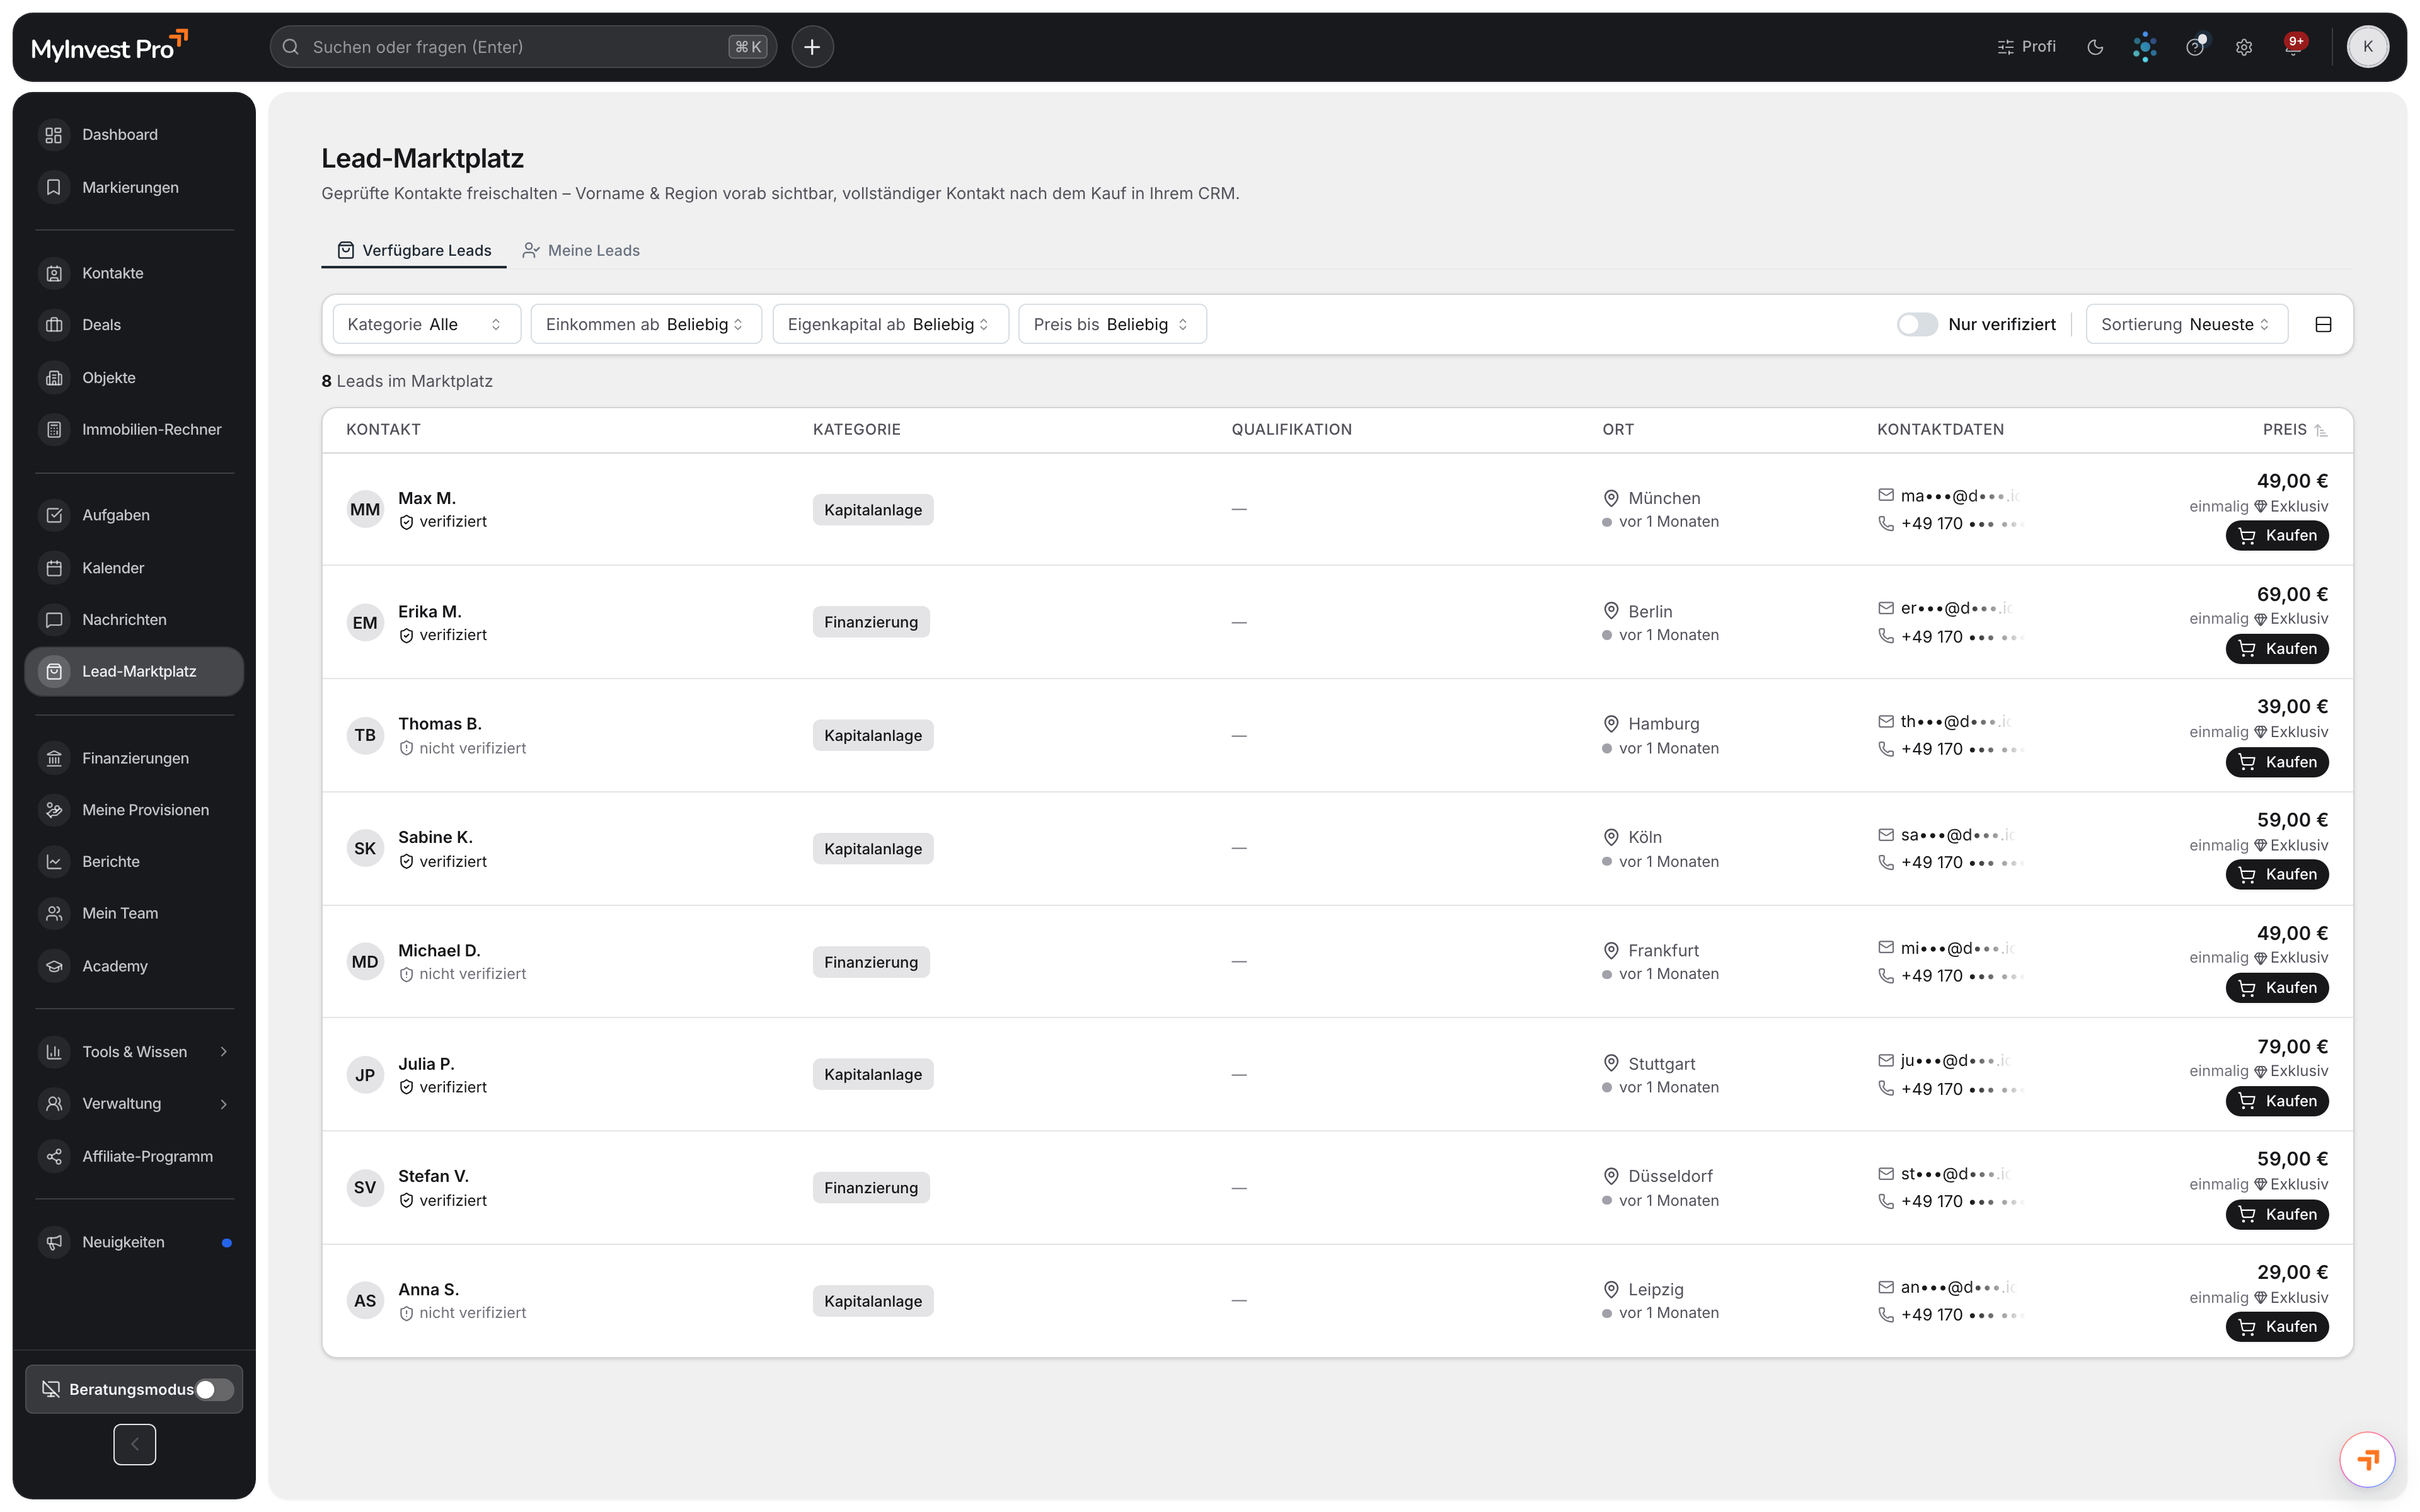Screen dimensions: 2420x1512
Task: Open Kalender in sidebar
Action: 134,567
